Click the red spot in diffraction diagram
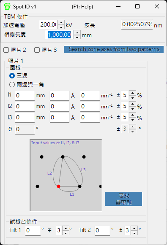This screenshot has height=245, width=167. click(x=59, y=186)
